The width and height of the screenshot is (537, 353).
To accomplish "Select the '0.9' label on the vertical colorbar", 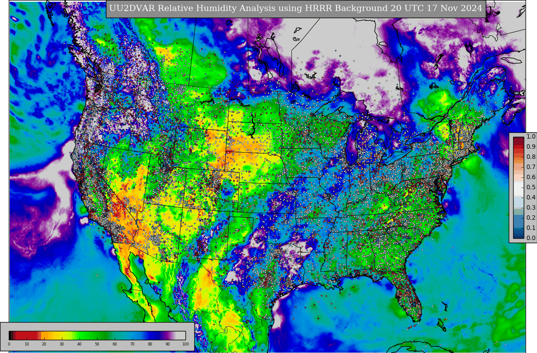I will pos(531,147).
